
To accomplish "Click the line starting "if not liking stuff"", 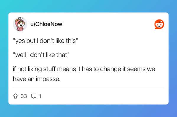I will pos(84,69).
